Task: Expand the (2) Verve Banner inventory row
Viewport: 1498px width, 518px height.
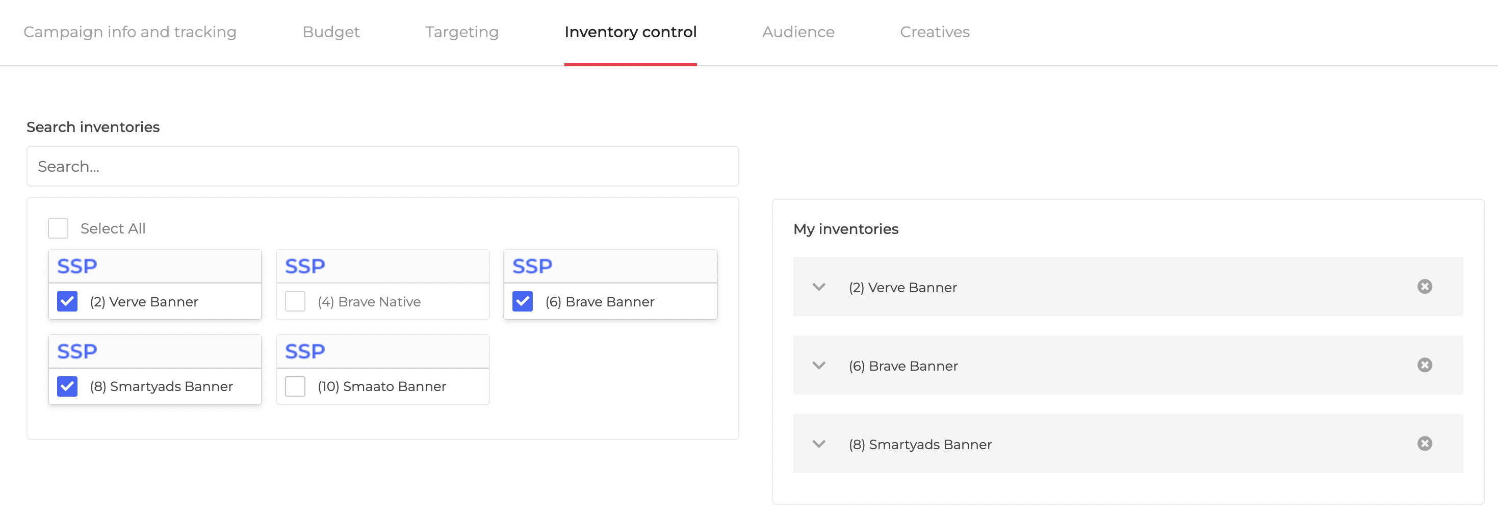Action: coord(819,287)
